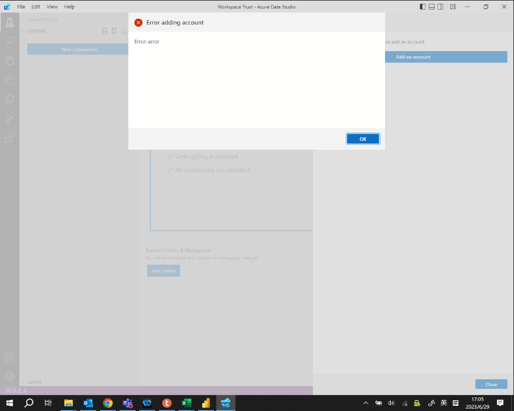Open the SQL Agent jobs view icon
Screen dimensions: 514x411
(10, 79)
